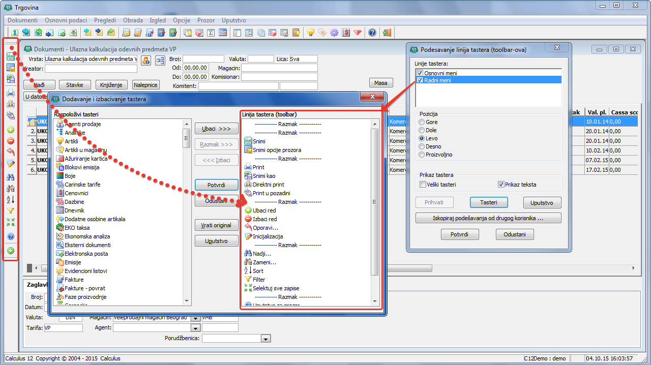Open the Pregledi menu
This screenshot has width=651, height=365.
point(105,20)
